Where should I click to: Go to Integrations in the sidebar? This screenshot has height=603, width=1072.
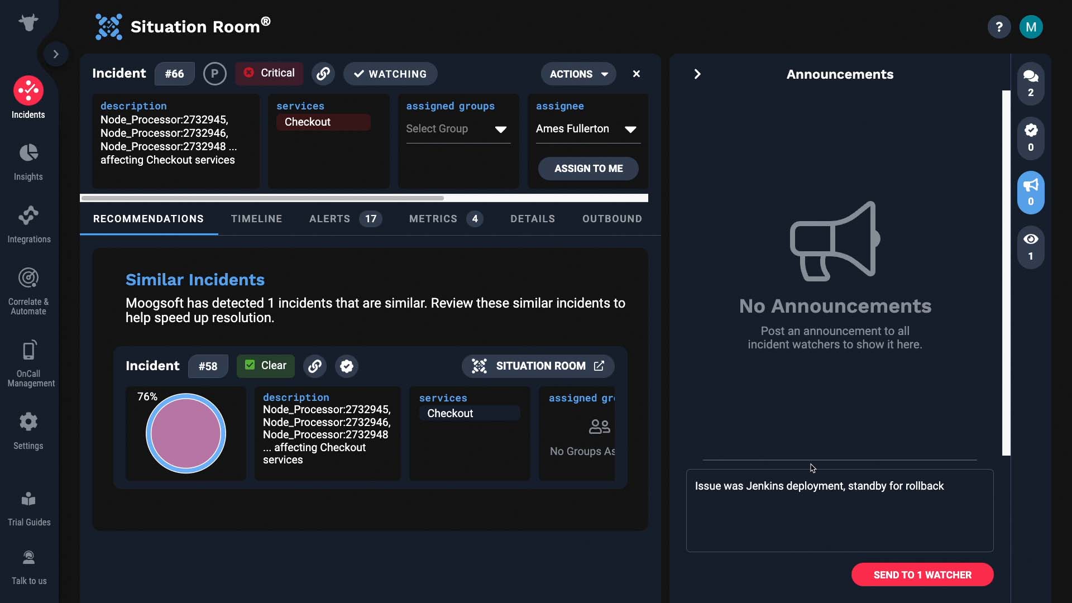28,224
